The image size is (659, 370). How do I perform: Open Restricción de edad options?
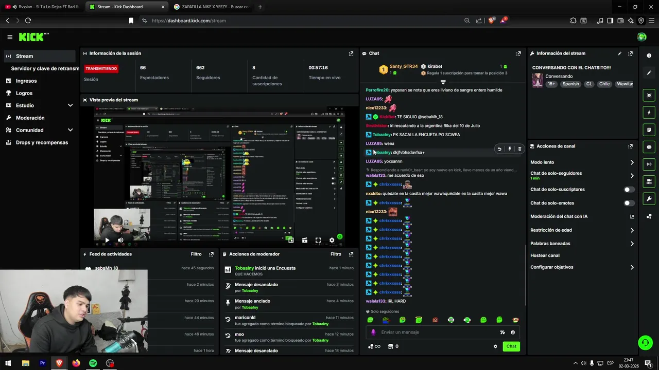pos(582,230)
